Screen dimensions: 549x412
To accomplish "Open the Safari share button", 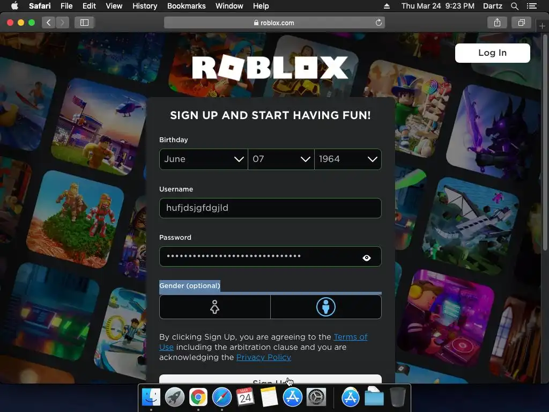I will click(x=497, y=23).
